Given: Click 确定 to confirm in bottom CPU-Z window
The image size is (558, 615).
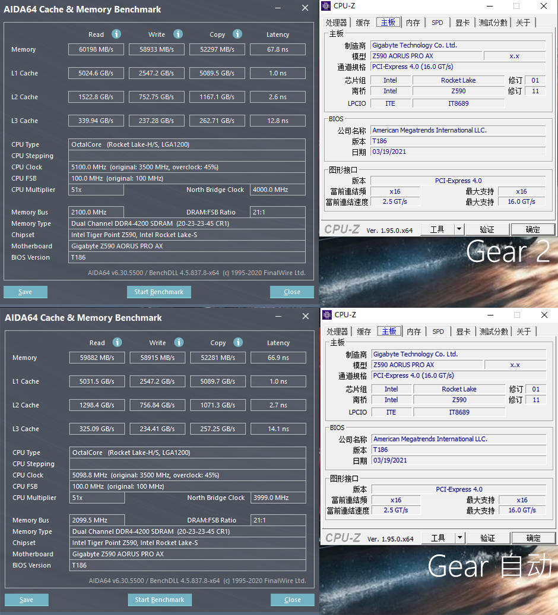Looking at the screenshot, I should tap(532, 538).
